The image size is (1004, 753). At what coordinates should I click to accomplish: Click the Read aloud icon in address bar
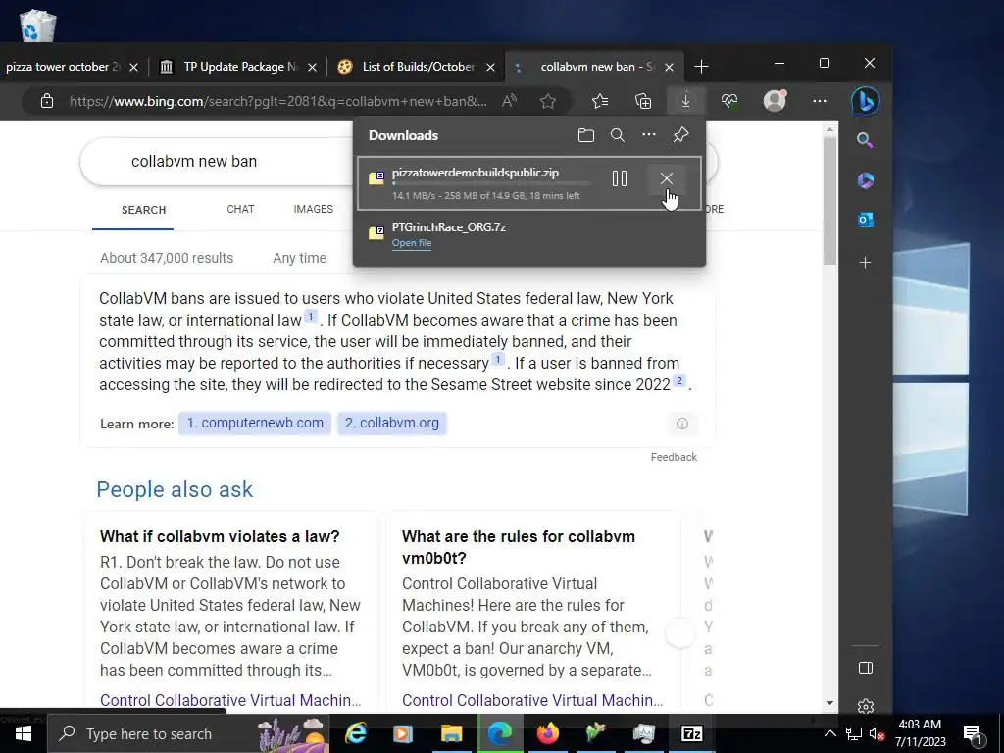click(x=510, y=101)
